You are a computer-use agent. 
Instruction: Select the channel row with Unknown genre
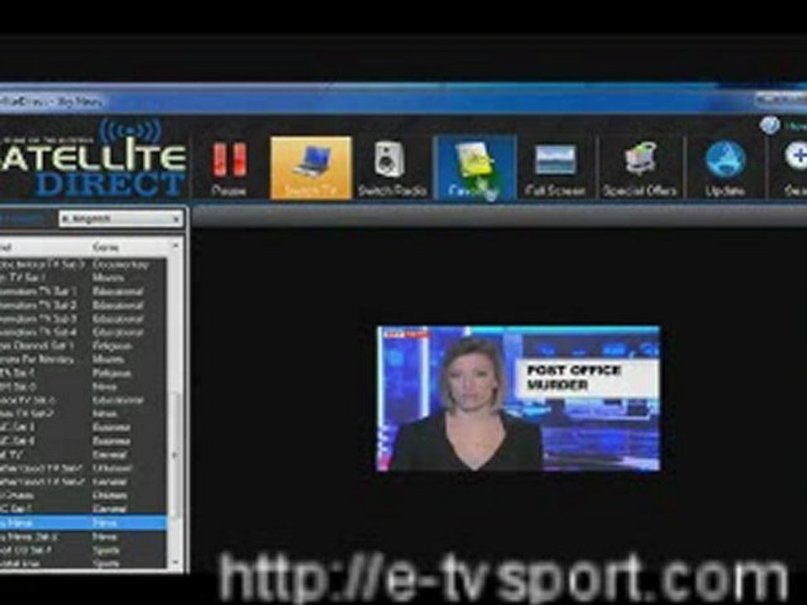click(82, 468)
